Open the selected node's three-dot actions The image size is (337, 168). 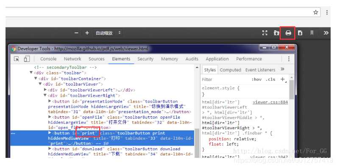pyautogui.click(x=13, y=133)
